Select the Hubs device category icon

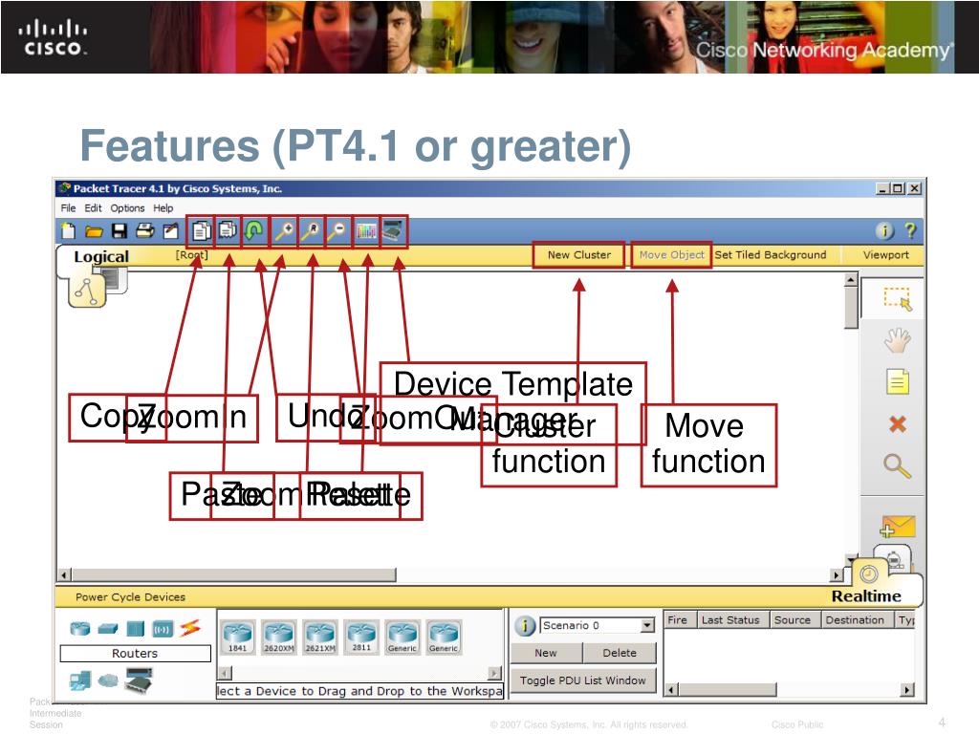coord(136,629)
